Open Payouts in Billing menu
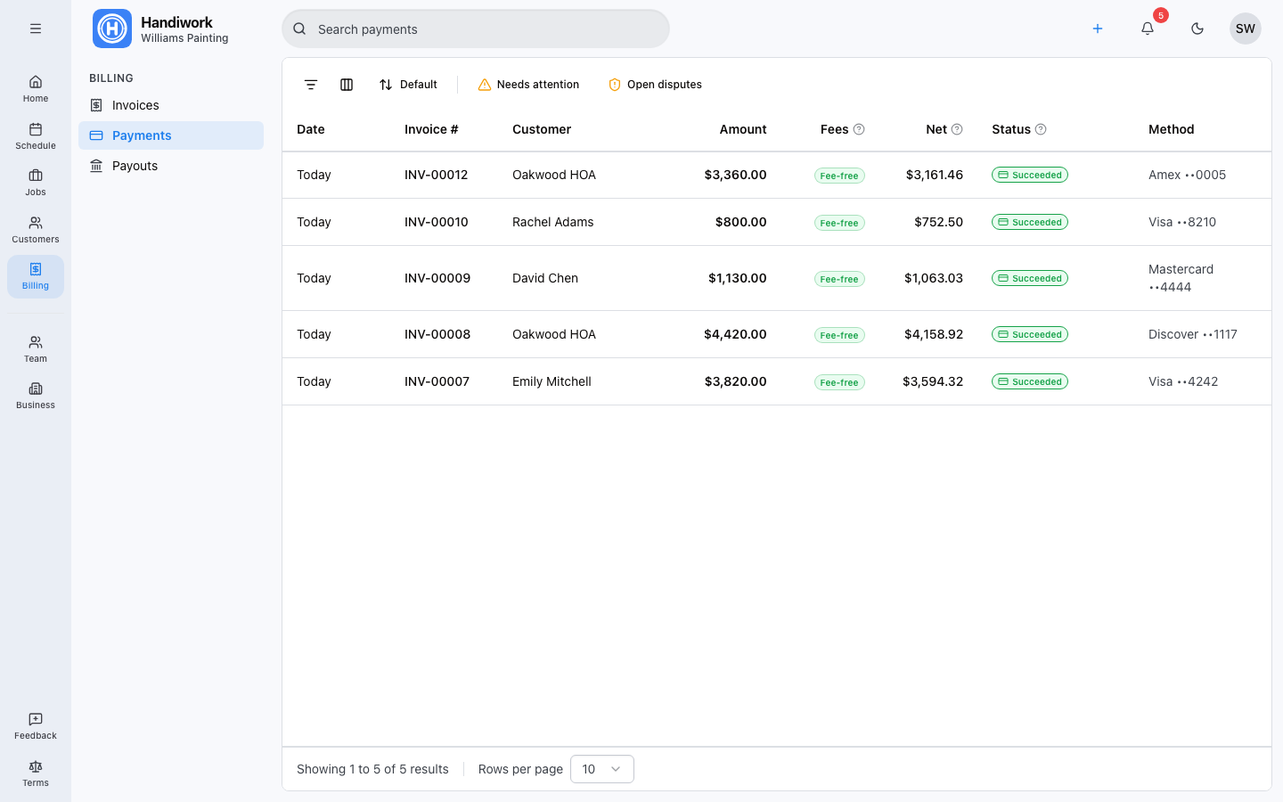Image resolution: width=1283 pixels, height=802 pixels. tap(171, 166)
